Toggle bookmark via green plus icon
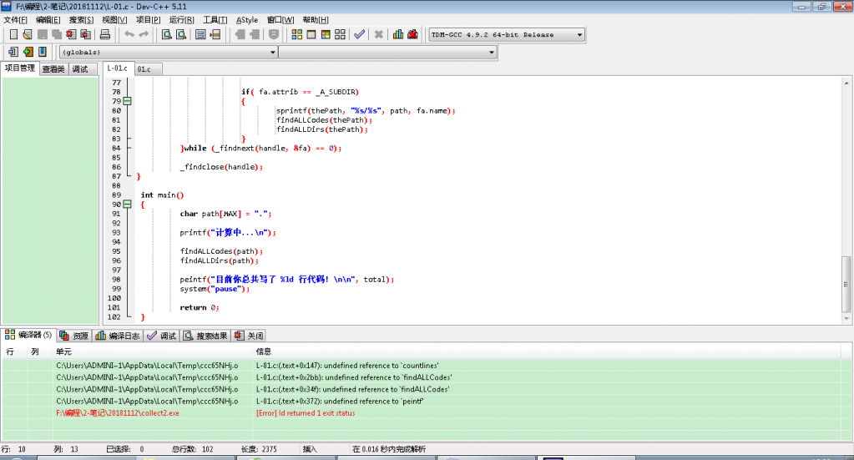 (28, 52)
